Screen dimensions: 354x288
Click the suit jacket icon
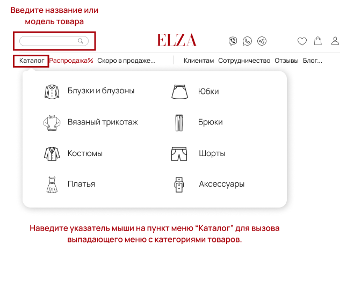click(x=52, y=154)
